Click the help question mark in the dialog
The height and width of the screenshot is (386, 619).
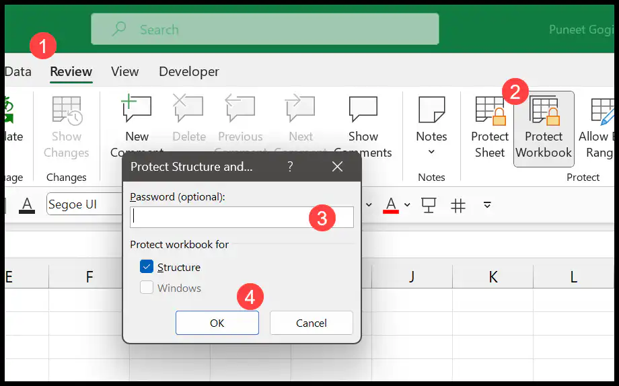point(290,167)
